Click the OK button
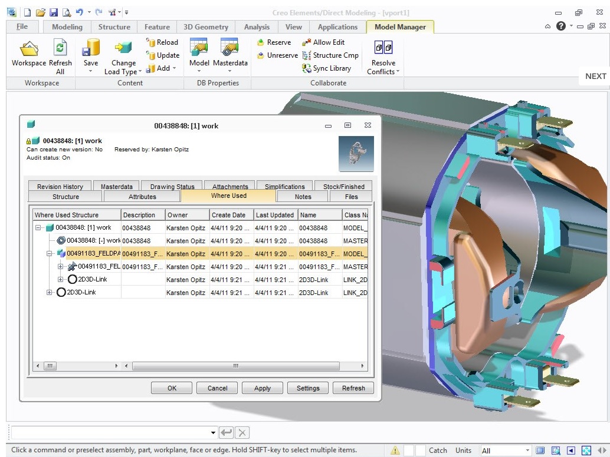The image size is (610, 457). click(172, 388)
